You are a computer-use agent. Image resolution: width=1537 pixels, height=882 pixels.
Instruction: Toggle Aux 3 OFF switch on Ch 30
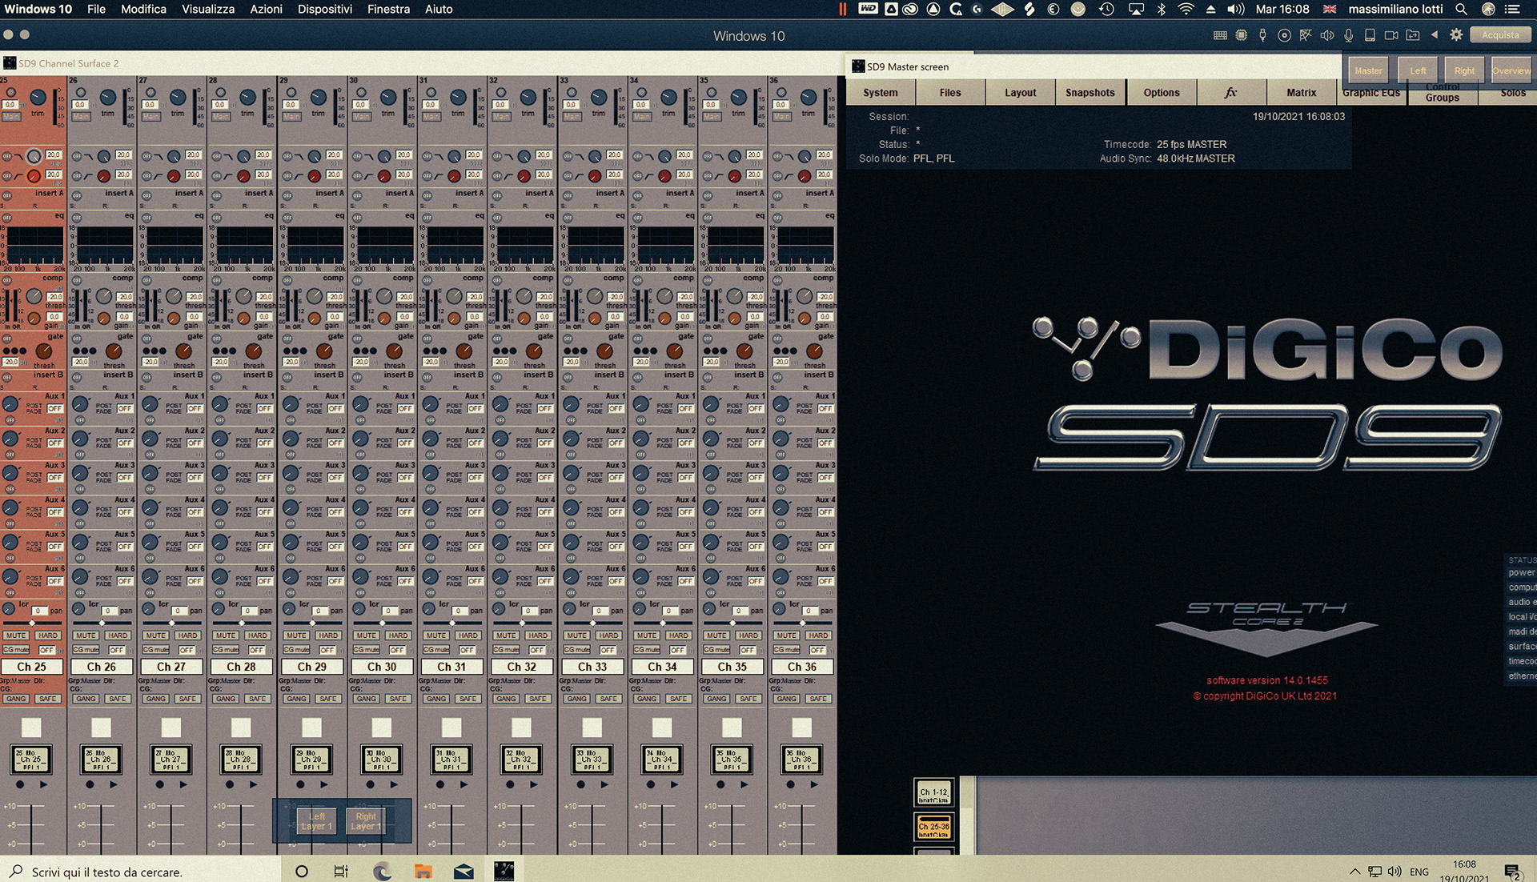tap(405, 478)
